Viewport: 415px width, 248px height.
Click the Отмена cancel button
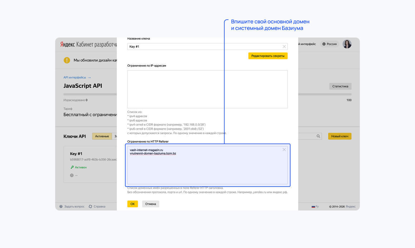pos(151,204)
